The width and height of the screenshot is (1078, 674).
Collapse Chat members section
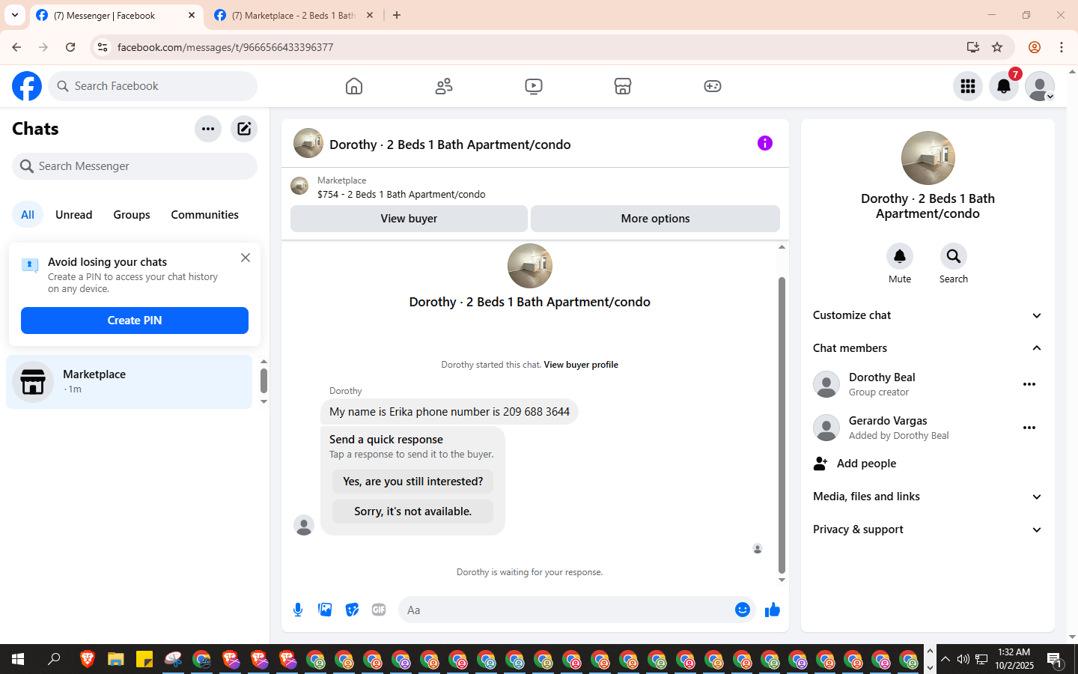click(x=928, y=348)
